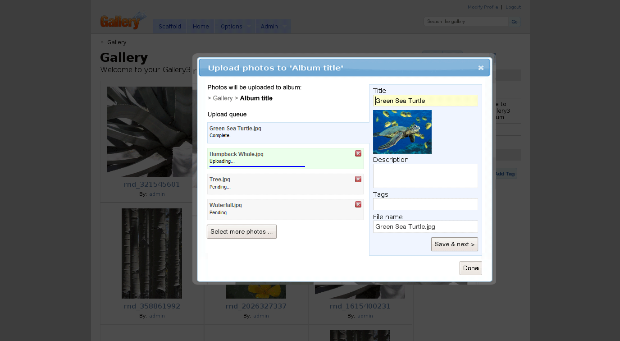Click the Select more photos button
This screenshot has height=341, width=620.
tap(242, 232)
